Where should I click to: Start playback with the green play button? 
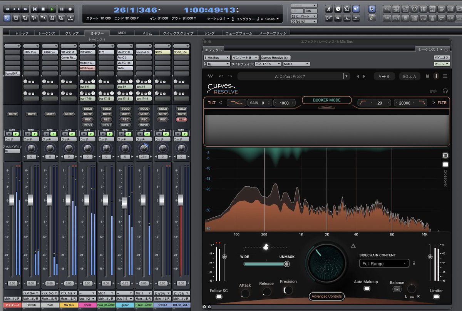(52, 9)
